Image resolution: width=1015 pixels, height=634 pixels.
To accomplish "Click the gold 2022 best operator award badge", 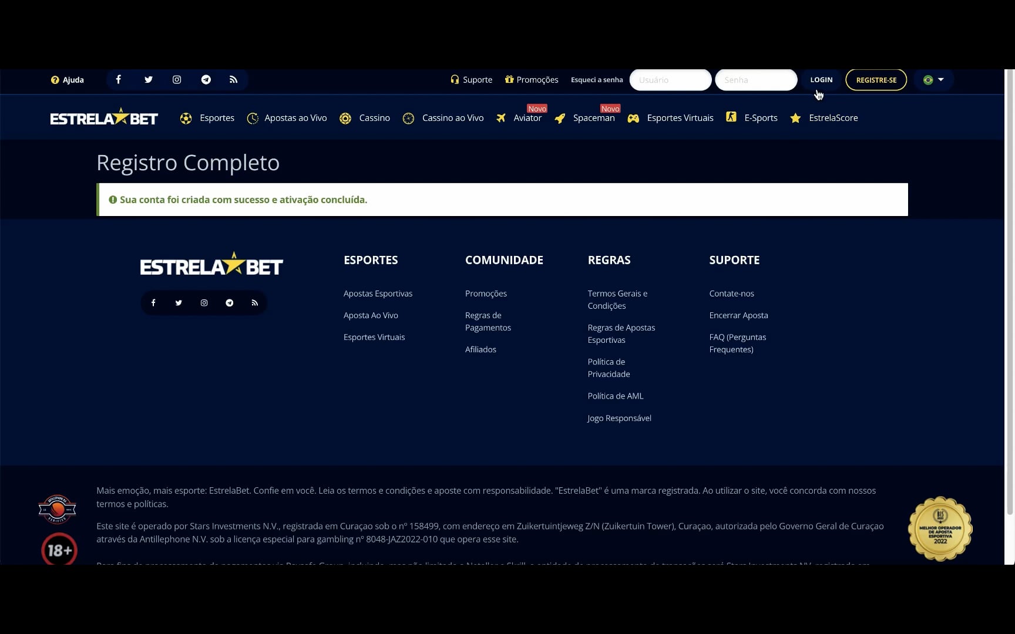I will 940,529.
